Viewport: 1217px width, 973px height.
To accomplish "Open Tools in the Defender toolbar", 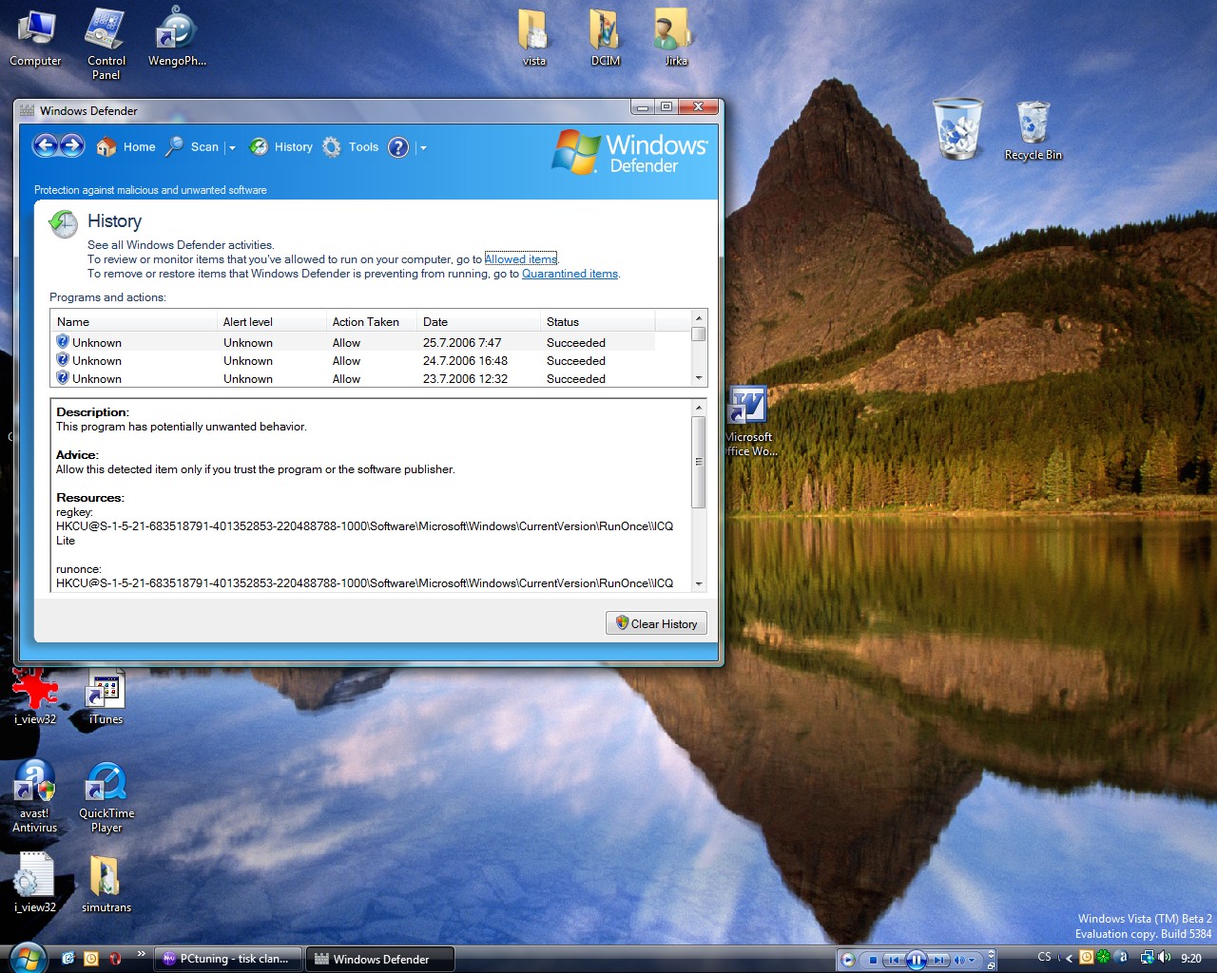I will click(x=350, y=147).
